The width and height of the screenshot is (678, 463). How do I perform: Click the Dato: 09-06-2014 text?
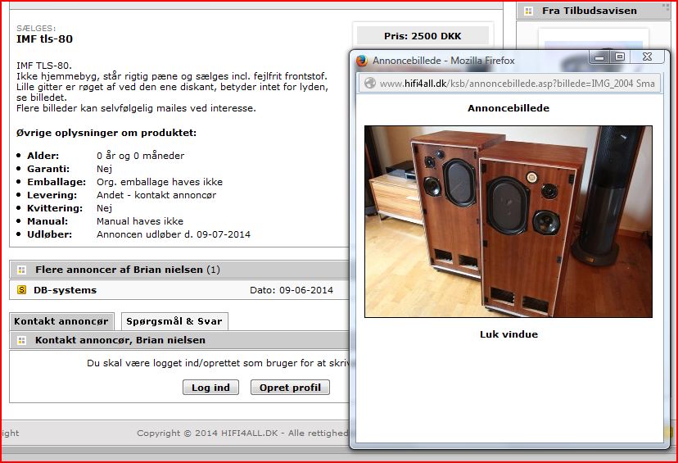click(292, 290)
